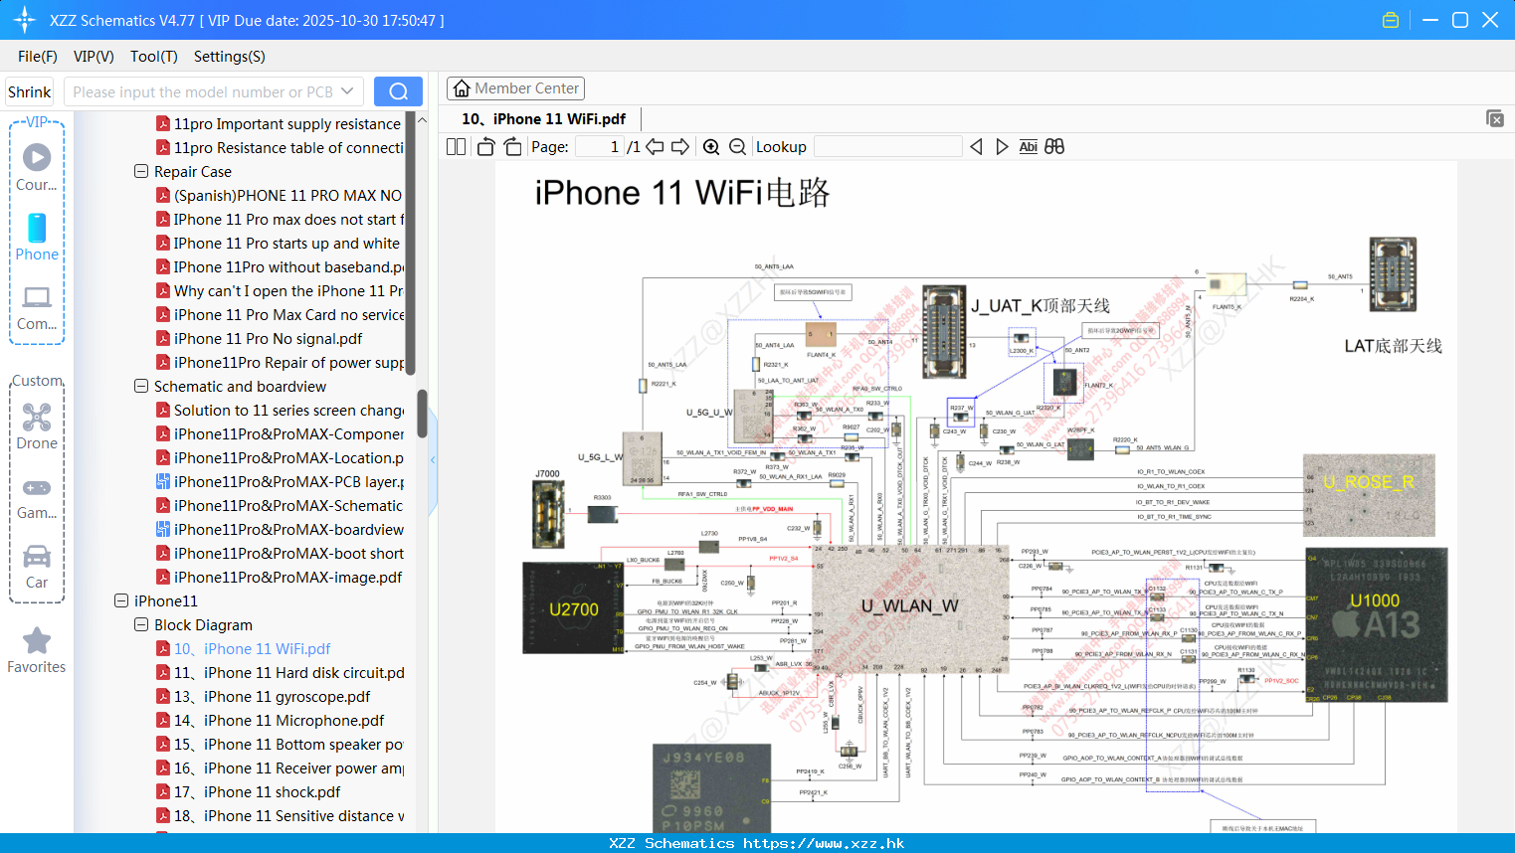Open 14、iPhone 11 Microphone.pdf

(271, 721)
